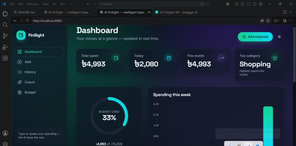This screenshot has width=296, height=146.
Task: Open the Add page in sidebar
Action: click(39, 62)
